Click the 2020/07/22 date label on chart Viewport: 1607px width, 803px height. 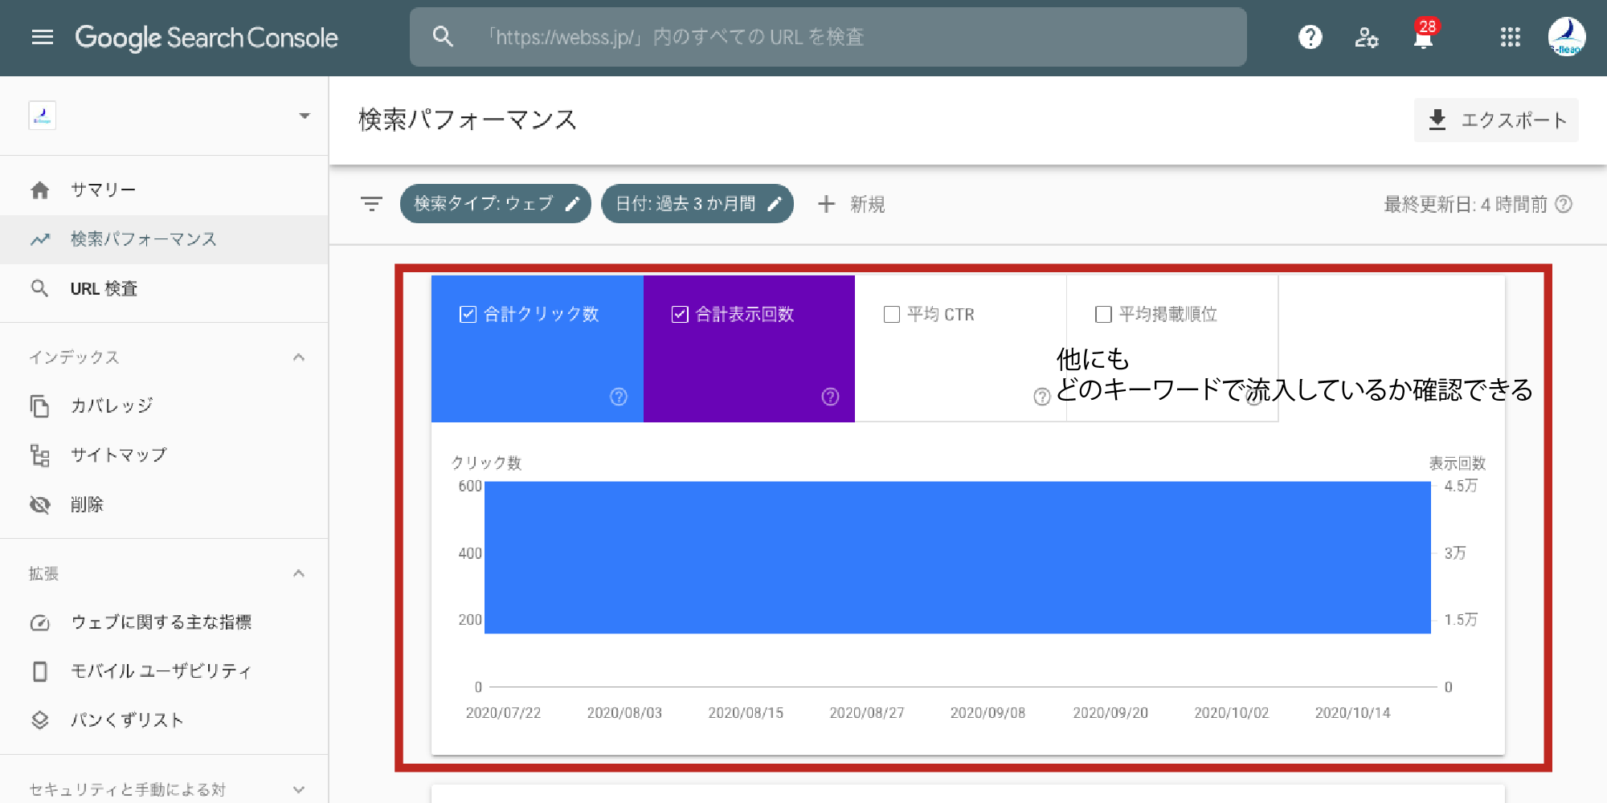[x=504, y=713]
